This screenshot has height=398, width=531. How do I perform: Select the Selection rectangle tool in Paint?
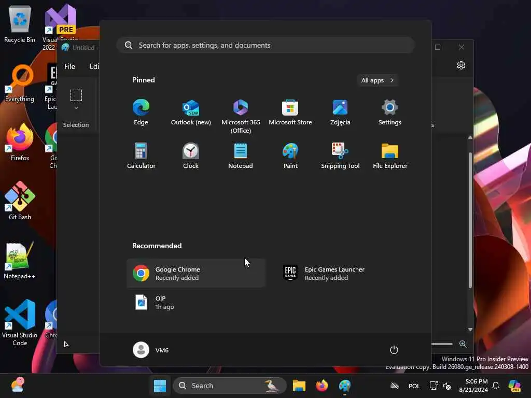(76, 95)
